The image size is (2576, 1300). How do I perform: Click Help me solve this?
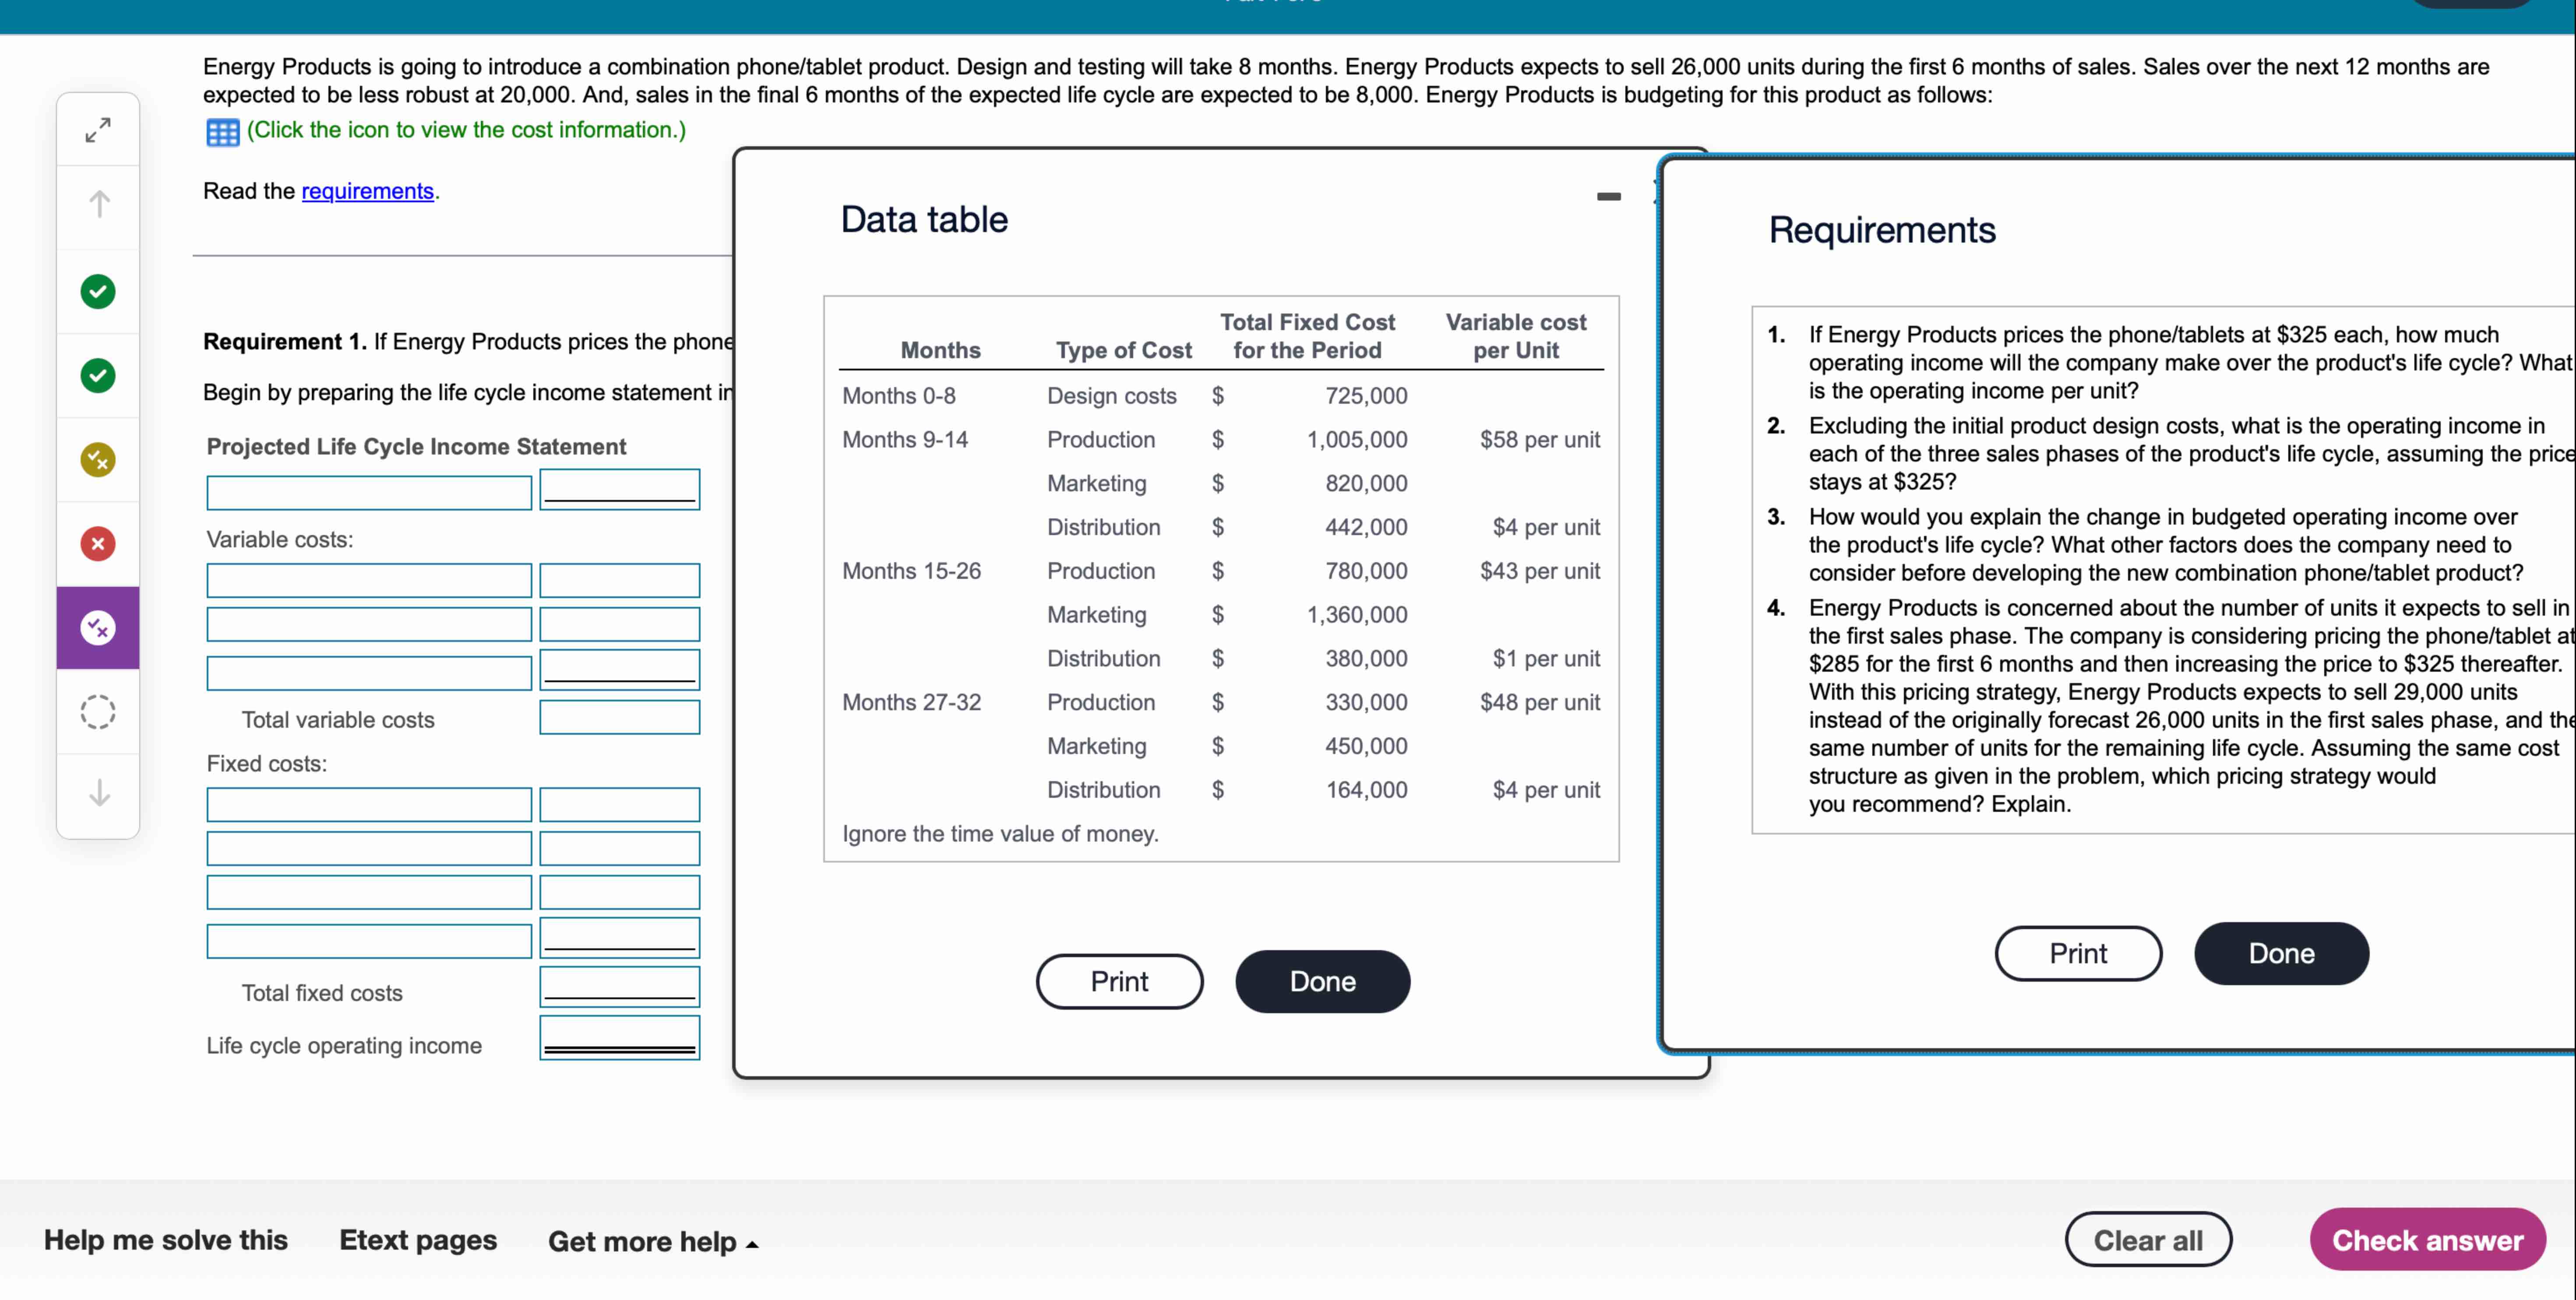coord(166,1240)
